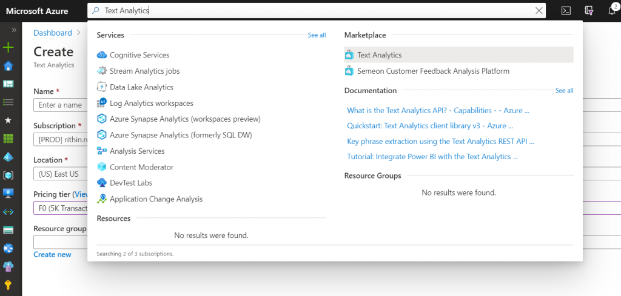
Task: Open the Power BI integration tutorial link
Action: point(432,156)
